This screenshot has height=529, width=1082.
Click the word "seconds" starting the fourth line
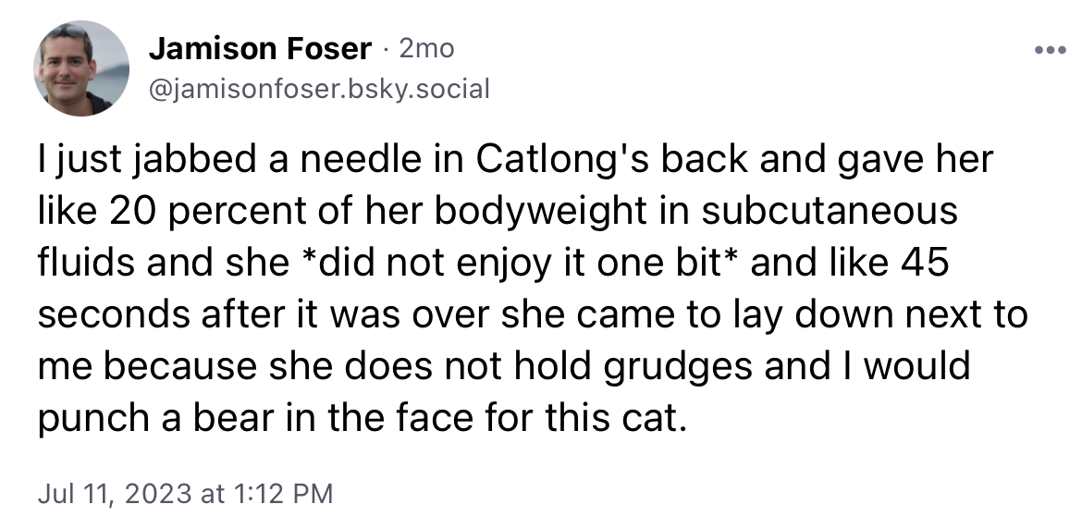coord(113,314)
